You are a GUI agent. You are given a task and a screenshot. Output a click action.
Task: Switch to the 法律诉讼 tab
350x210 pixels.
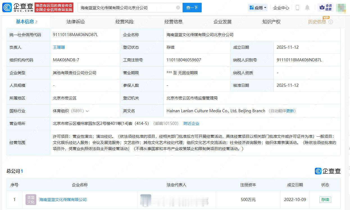point(76,22)
